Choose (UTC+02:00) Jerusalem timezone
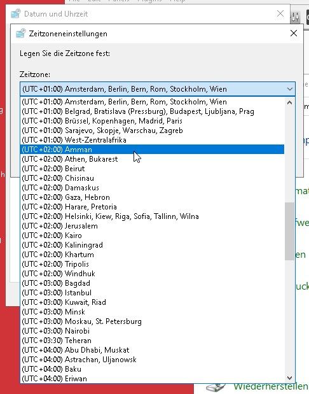This screenshot has width=309, height=394. 152,226
